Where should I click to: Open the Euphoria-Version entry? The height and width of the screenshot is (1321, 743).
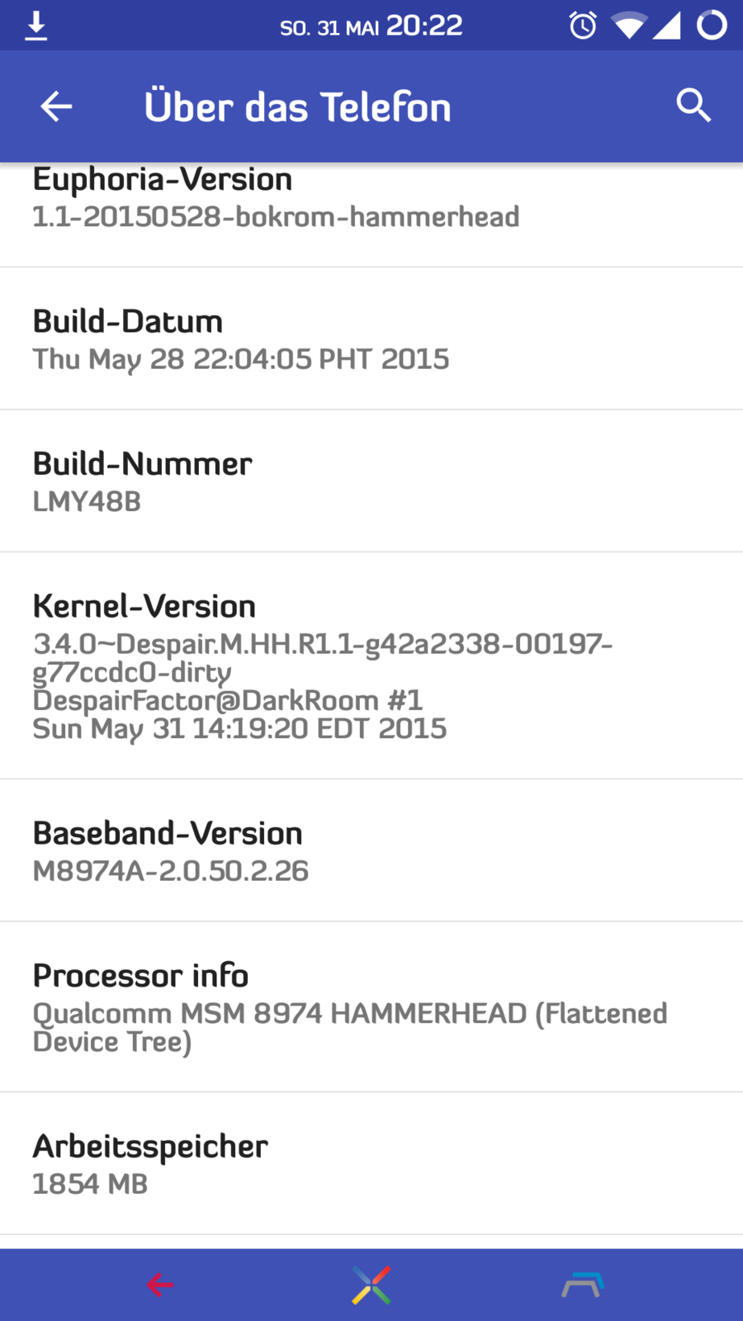pyautogui.click(x=371, y=199)
